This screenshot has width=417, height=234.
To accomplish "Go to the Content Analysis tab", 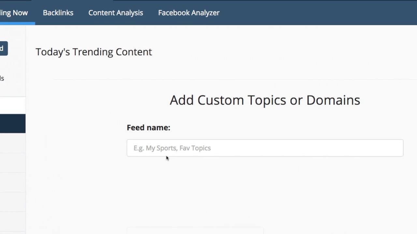I will click(116, 13).
